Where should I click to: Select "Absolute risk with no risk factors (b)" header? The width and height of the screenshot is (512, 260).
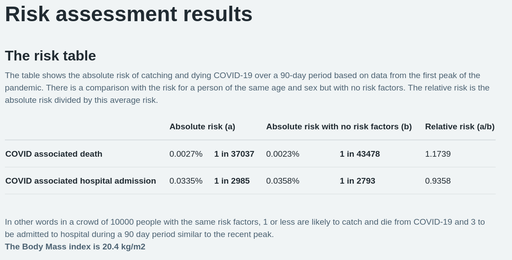pos(339,127)
